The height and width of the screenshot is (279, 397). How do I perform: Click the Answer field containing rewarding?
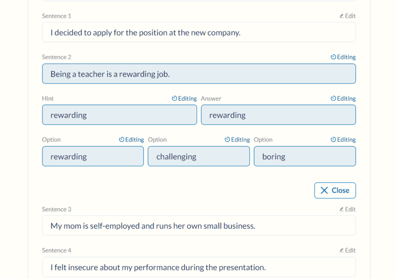(x=278, y=115)
